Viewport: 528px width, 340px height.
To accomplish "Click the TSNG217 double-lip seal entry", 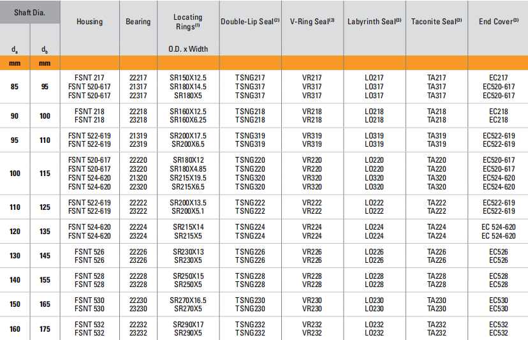I will (x=250, y=78).
